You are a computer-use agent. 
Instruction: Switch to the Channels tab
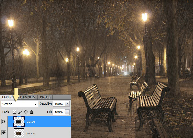pos(27,97)
